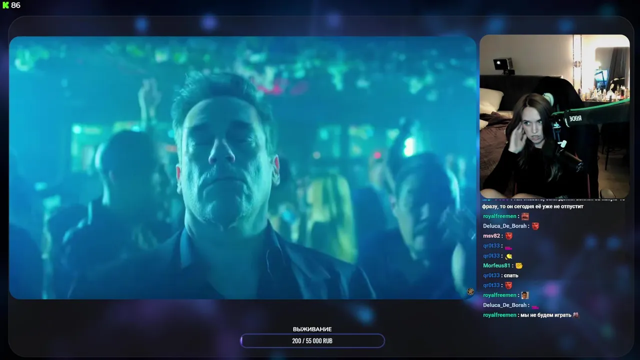Screen dimensions: 640x360
Task: Click the red face emote from msv82
Action: click(x=509, y=236)
